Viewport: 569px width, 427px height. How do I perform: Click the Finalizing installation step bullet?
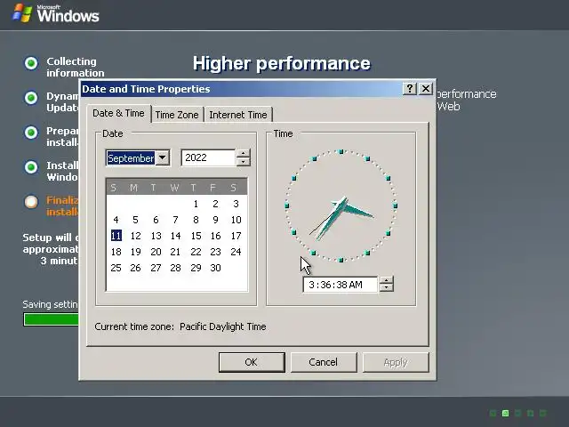click(x=31, y=202)
